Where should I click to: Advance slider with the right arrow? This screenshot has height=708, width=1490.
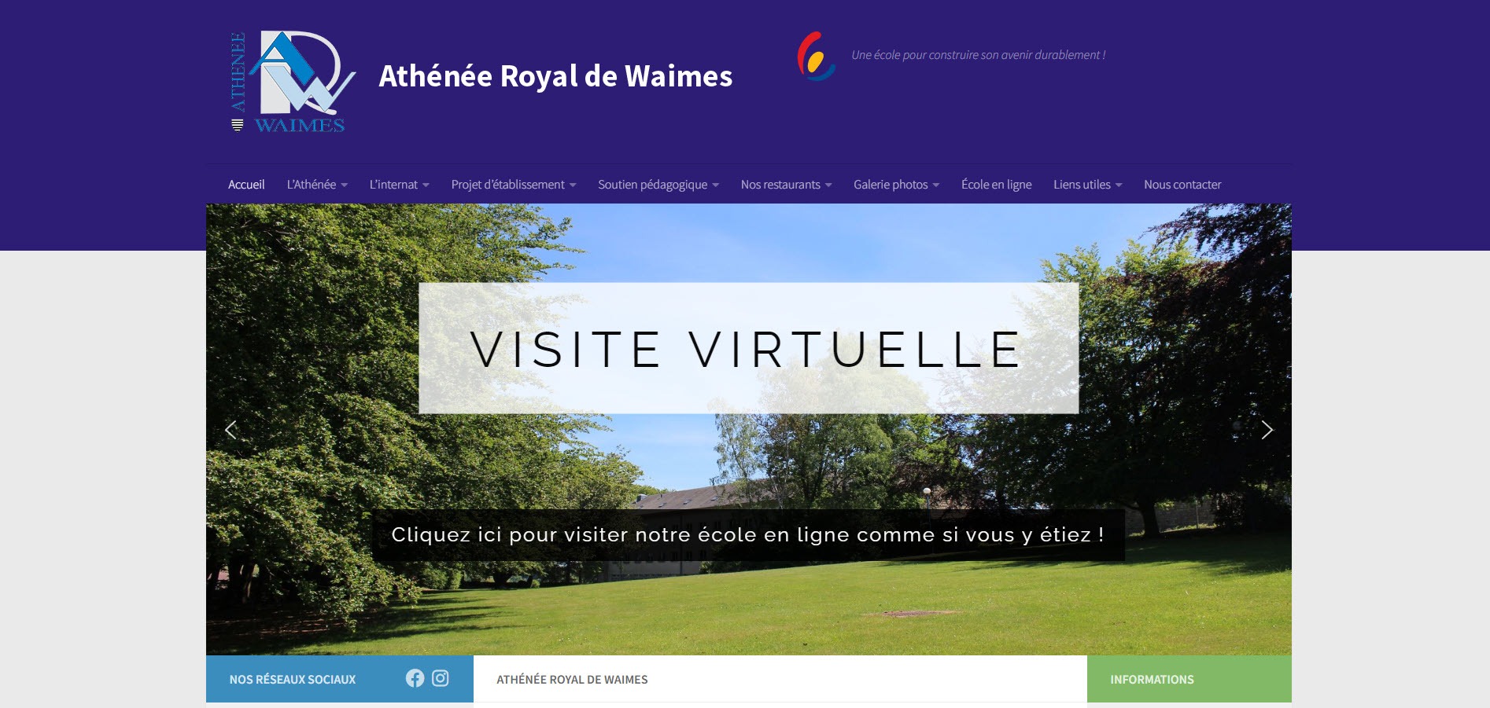point(1267,430)
